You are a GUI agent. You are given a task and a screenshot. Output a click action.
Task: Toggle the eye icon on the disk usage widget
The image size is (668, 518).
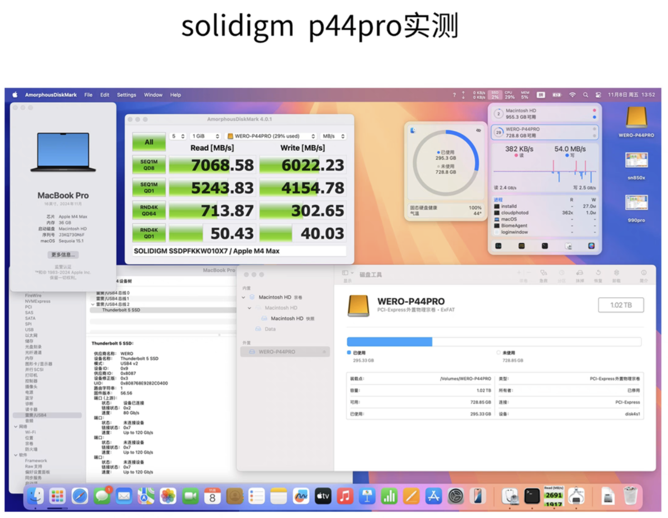[478, 131]
